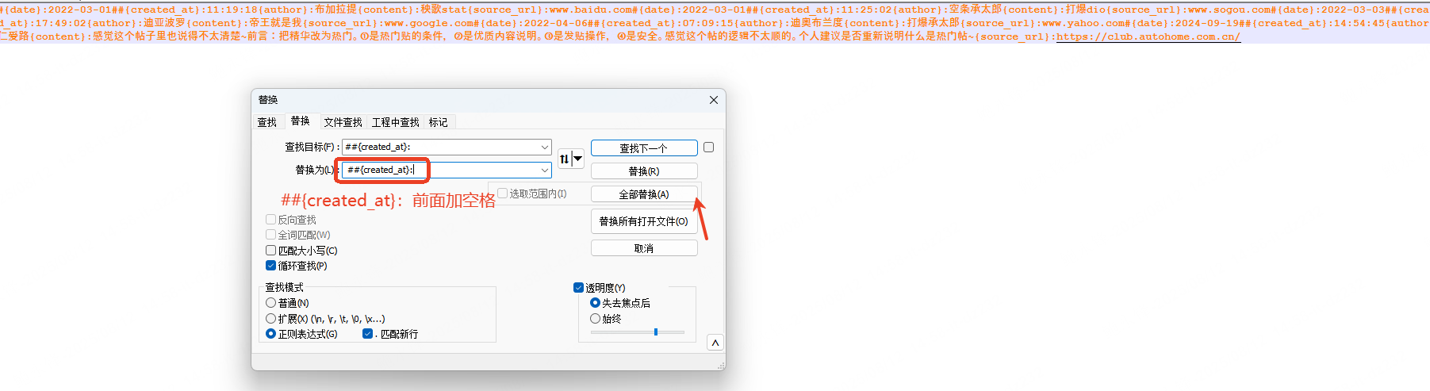The width and height of the screenshot is (1430, 391).
Task: Click the 全部替换 button
Action: [x=644, y=194]
